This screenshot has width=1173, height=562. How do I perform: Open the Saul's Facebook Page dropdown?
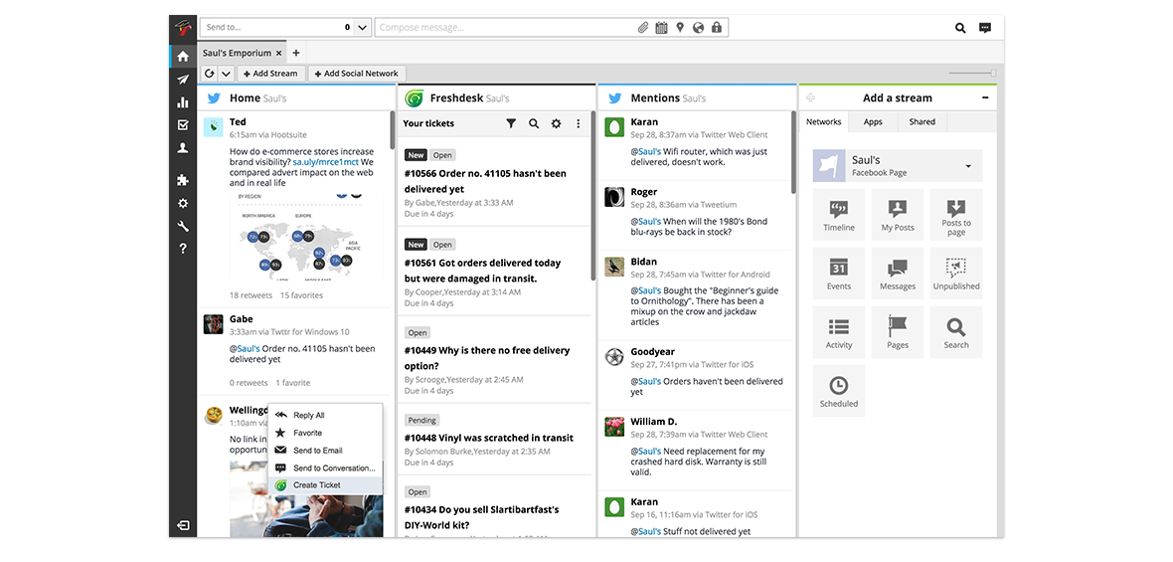898,165
